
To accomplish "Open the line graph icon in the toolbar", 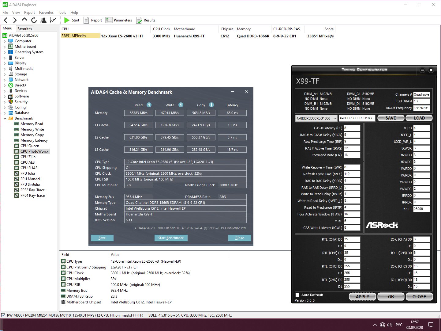I will (53, 20).
